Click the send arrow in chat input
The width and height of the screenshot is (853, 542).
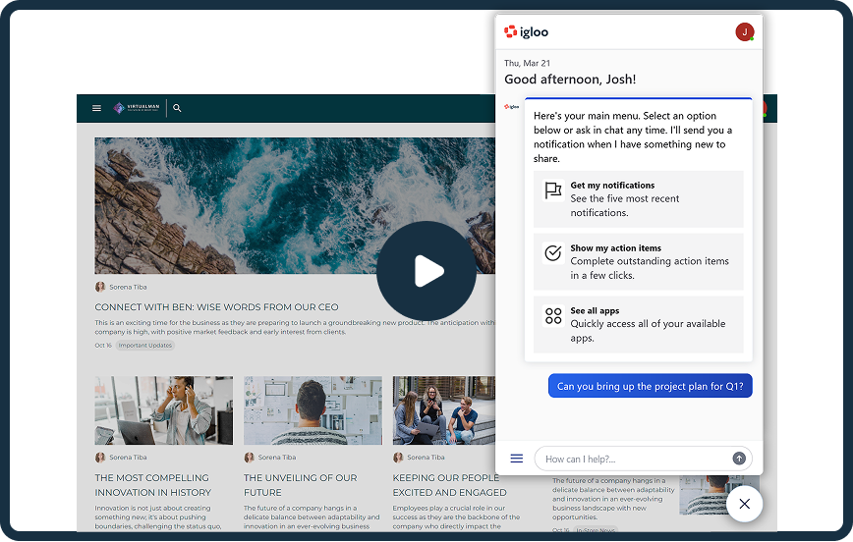tap(739, 459)
